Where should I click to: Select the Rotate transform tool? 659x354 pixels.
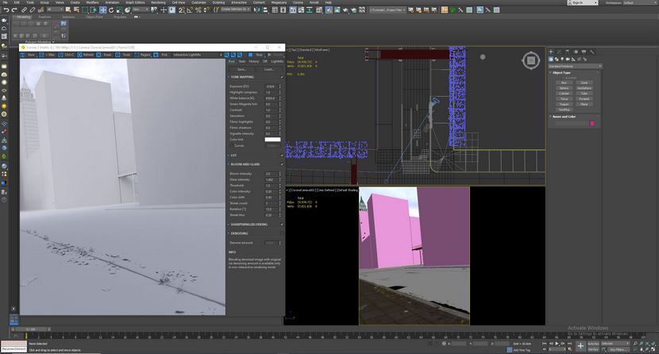coord(111,10)
